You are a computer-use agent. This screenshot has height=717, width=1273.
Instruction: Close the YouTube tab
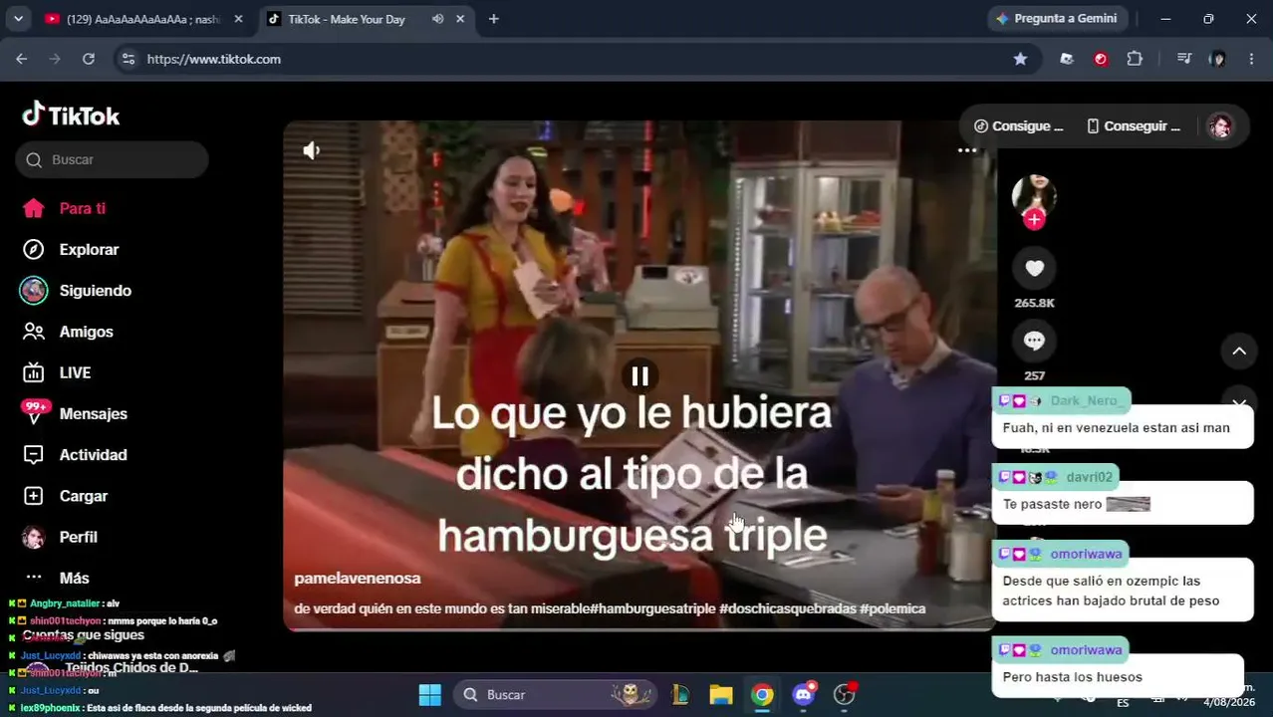pos(238,19)
